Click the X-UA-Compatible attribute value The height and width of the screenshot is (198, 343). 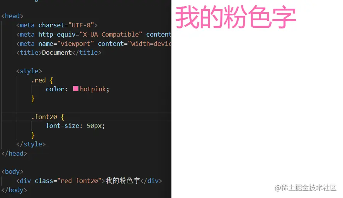point(111,34)
